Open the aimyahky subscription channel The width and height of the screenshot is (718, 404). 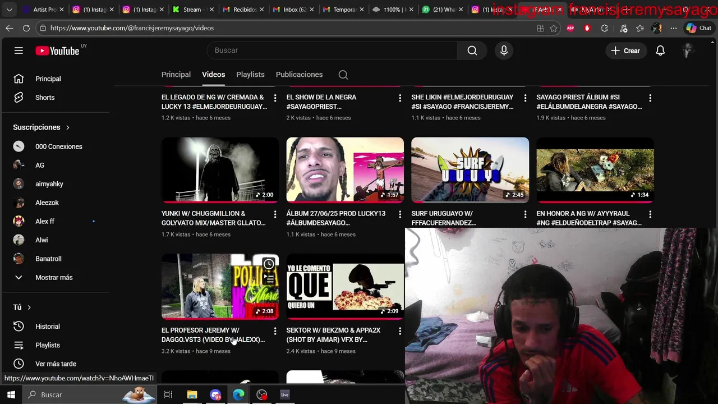(49, 184)
